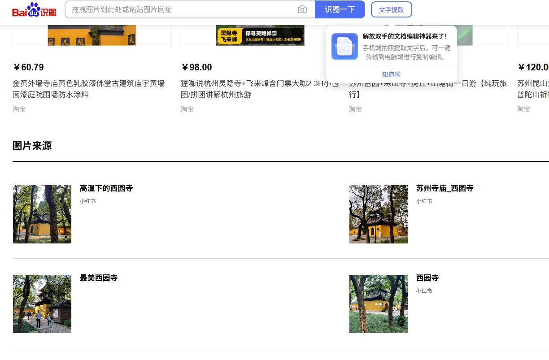
Task: Open thumbnail for 高温下的西园寺
Action: pos(42,214)
